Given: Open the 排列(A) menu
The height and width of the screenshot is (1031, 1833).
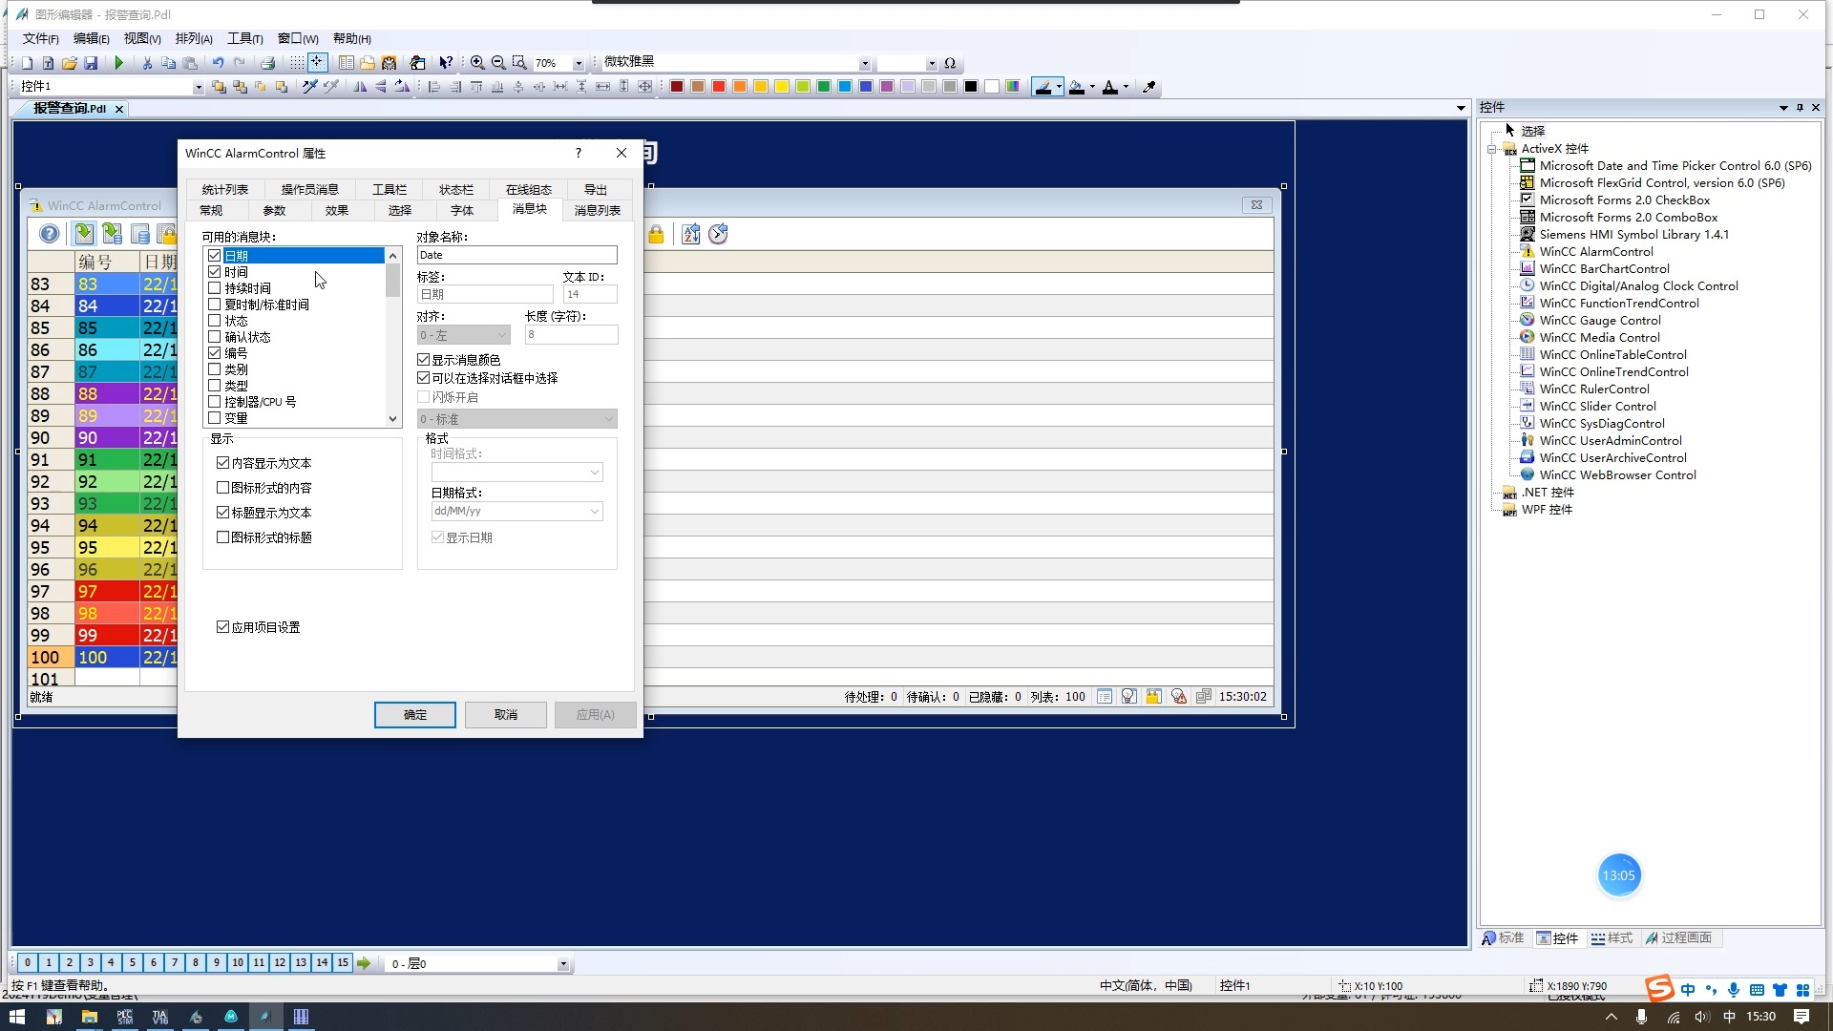Looking at the screenshot, I should (194, 38).
